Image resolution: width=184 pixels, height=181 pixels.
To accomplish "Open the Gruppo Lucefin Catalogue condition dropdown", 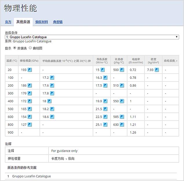I will (92, 37).
